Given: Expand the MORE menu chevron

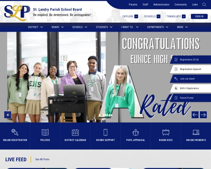Looking at the screenshot, I should (186, 27).
